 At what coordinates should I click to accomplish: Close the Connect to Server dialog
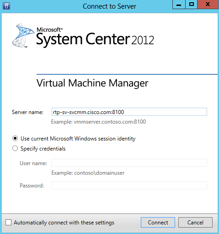point(208,5)
